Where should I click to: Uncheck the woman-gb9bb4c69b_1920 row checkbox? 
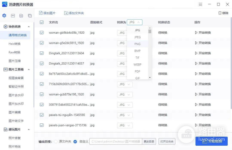42,32
